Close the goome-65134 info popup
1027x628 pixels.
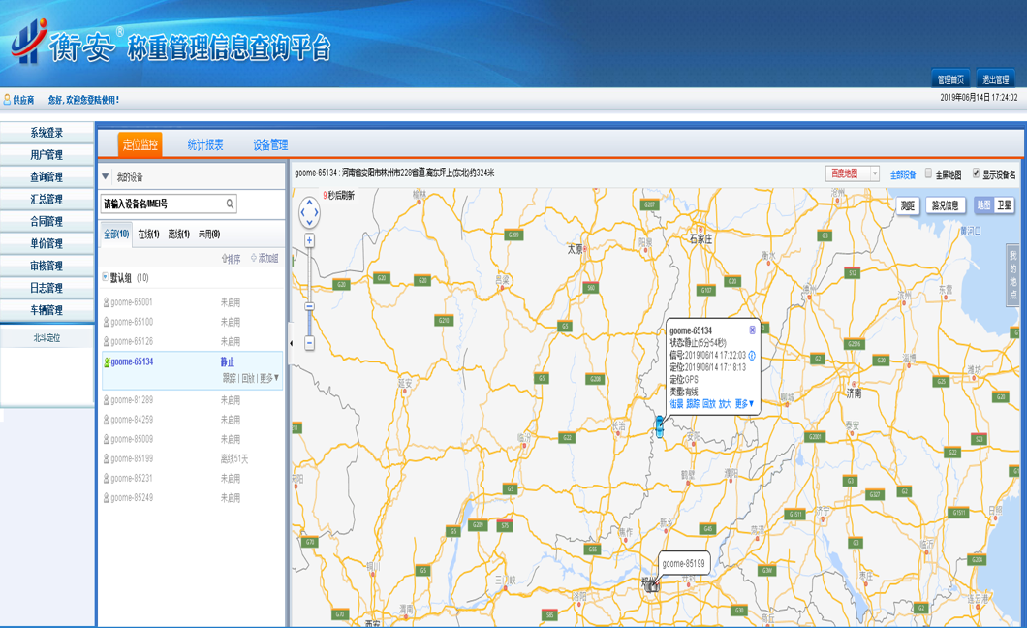tap(752, 330)
